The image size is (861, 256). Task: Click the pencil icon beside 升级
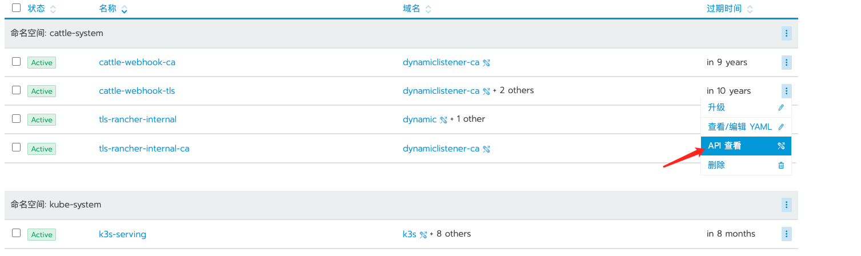point(781,107)
